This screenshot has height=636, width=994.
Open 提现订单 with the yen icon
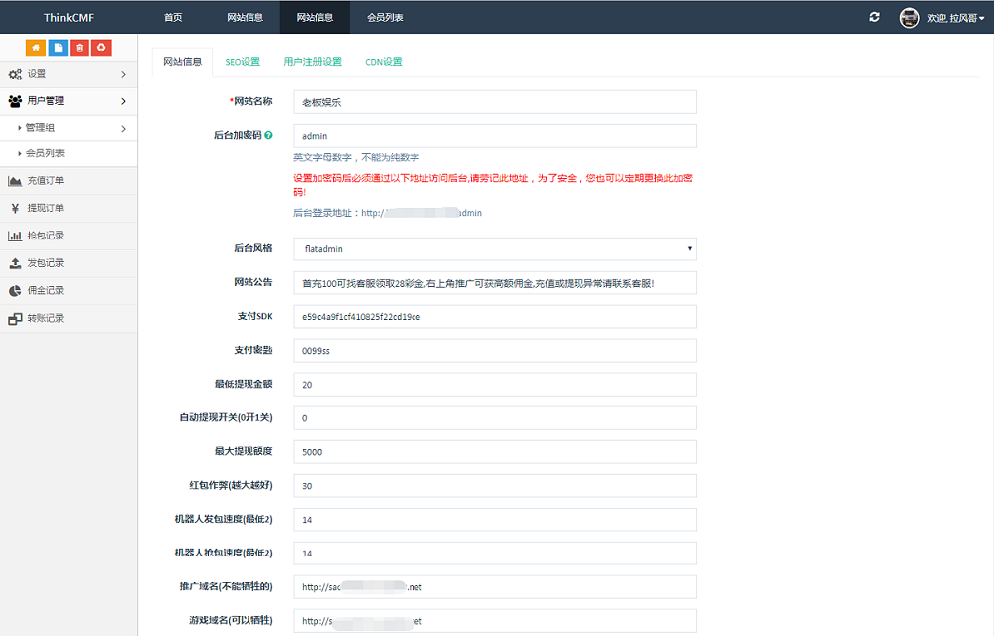coord(46,209)
